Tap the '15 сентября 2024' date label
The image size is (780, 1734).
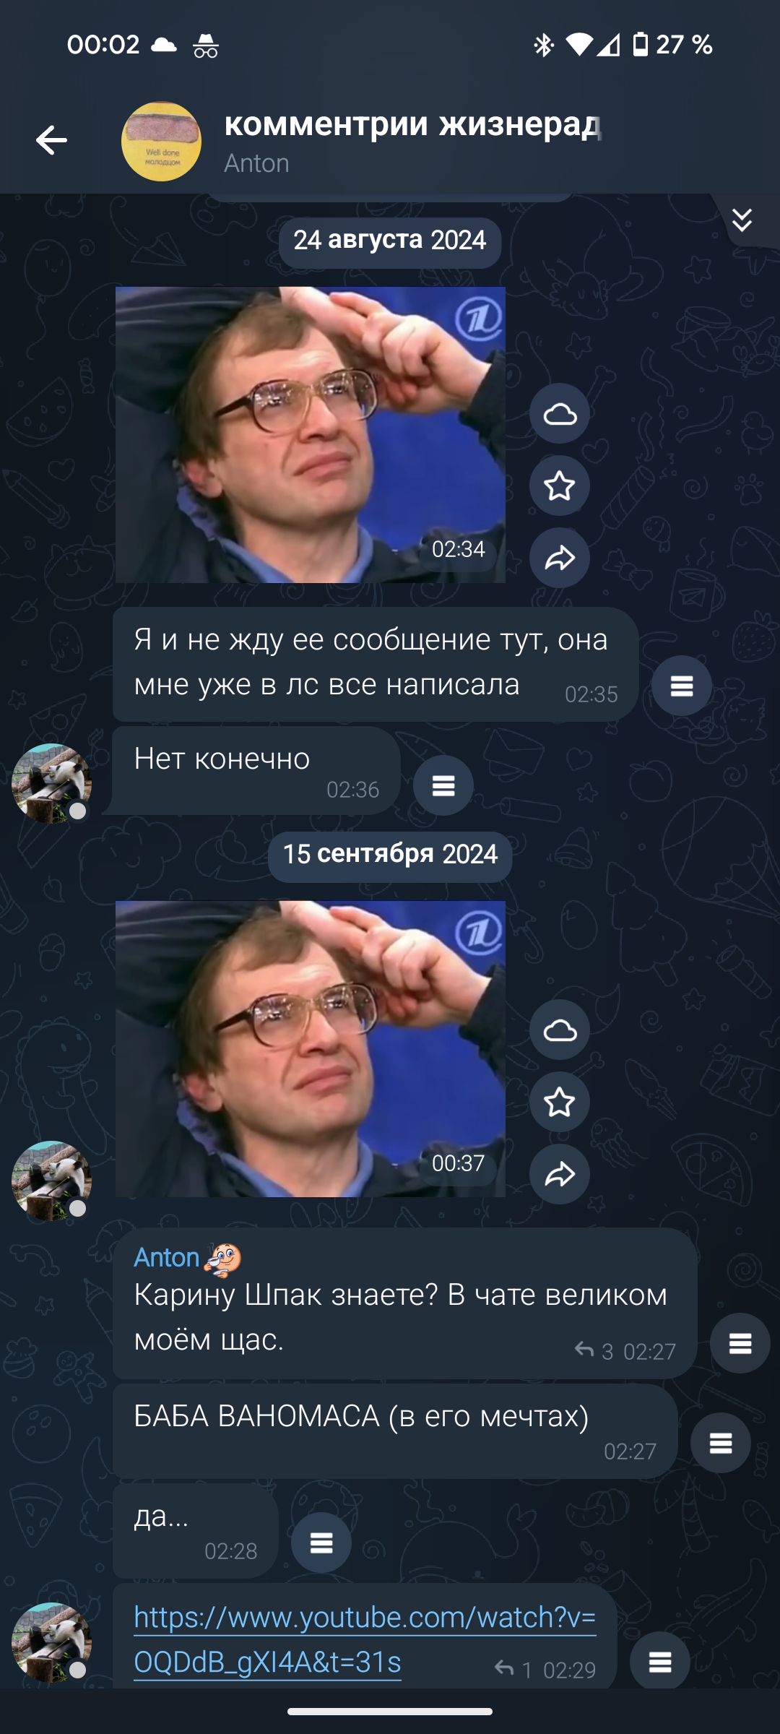[x=390, y=854]
